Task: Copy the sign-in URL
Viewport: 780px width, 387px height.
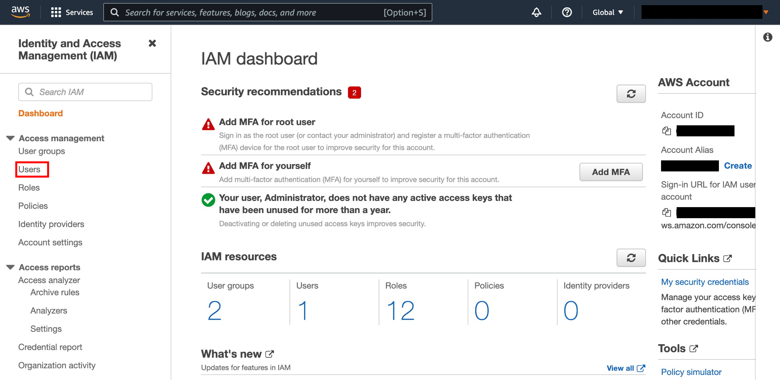Action: 667,213
